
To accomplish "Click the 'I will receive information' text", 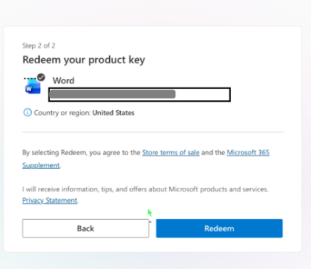I will 145,189.
